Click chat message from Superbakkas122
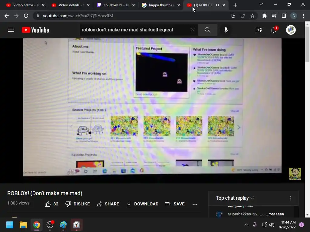Image resolution: width=310 pixels, height=232 pixels. point(256,214)
